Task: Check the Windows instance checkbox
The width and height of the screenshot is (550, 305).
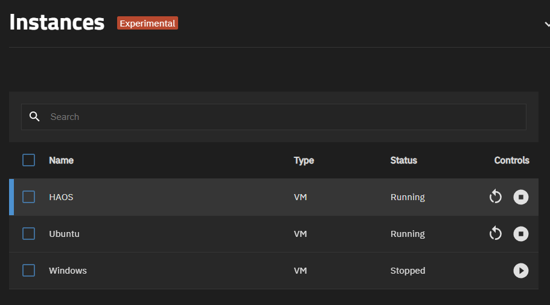Action: (28, 270)
